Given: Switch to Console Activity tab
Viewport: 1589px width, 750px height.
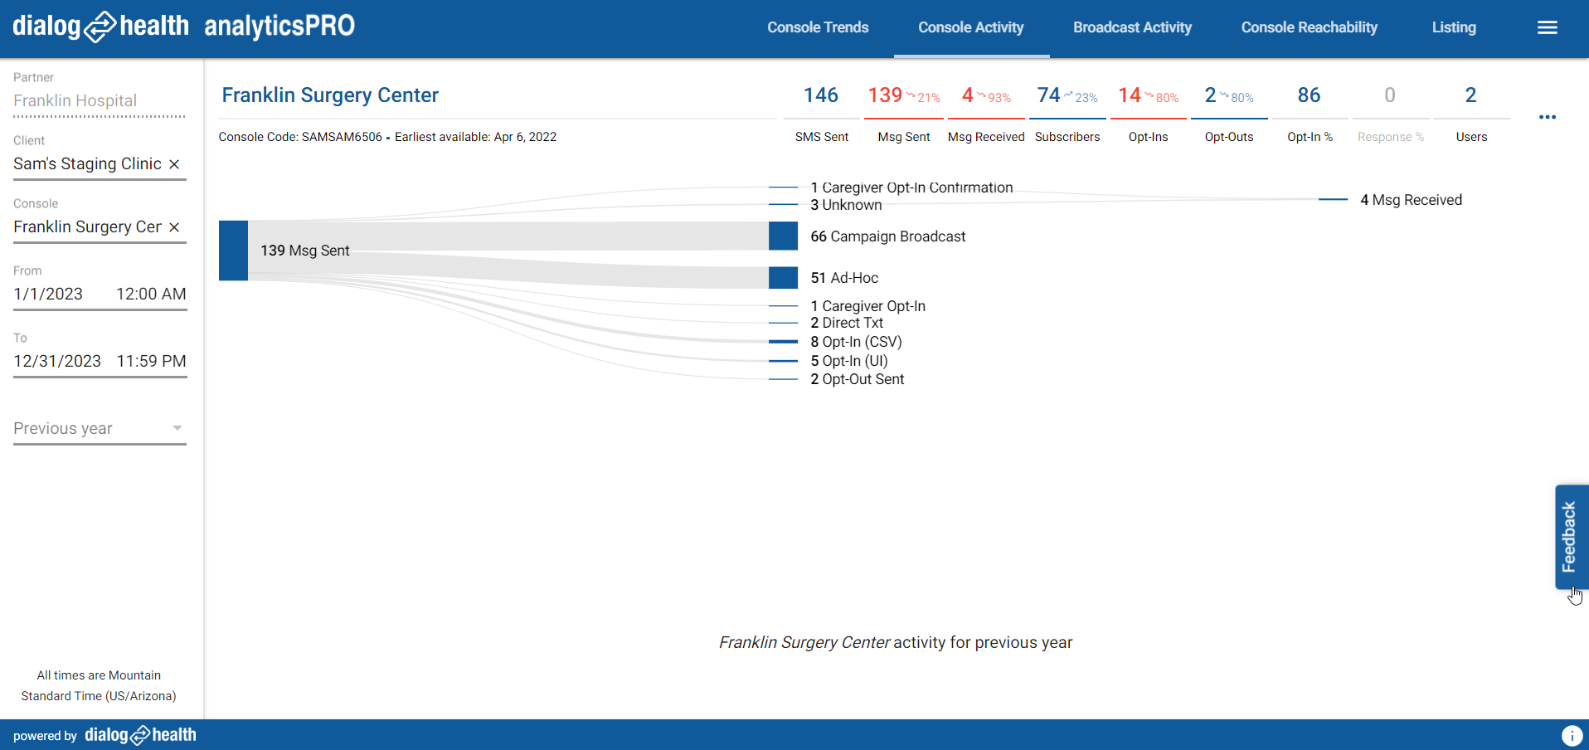Looking at the screenshot, I should (971, 27).
